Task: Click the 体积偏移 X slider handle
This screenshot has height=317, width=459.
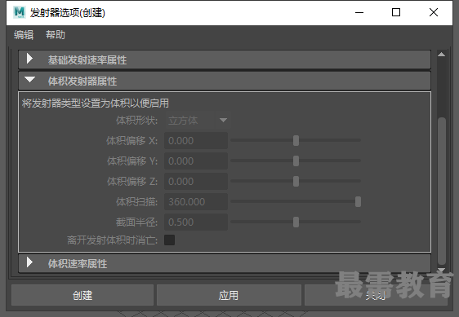Action: pos(296,140)
